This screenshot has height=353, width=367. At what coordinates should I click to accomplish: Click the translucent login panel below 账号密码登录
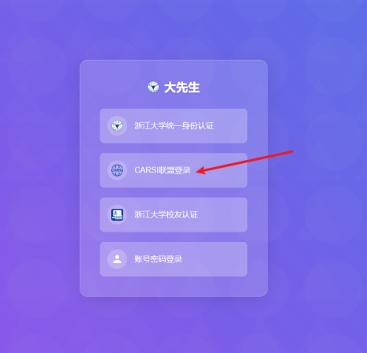pos(174,286)
